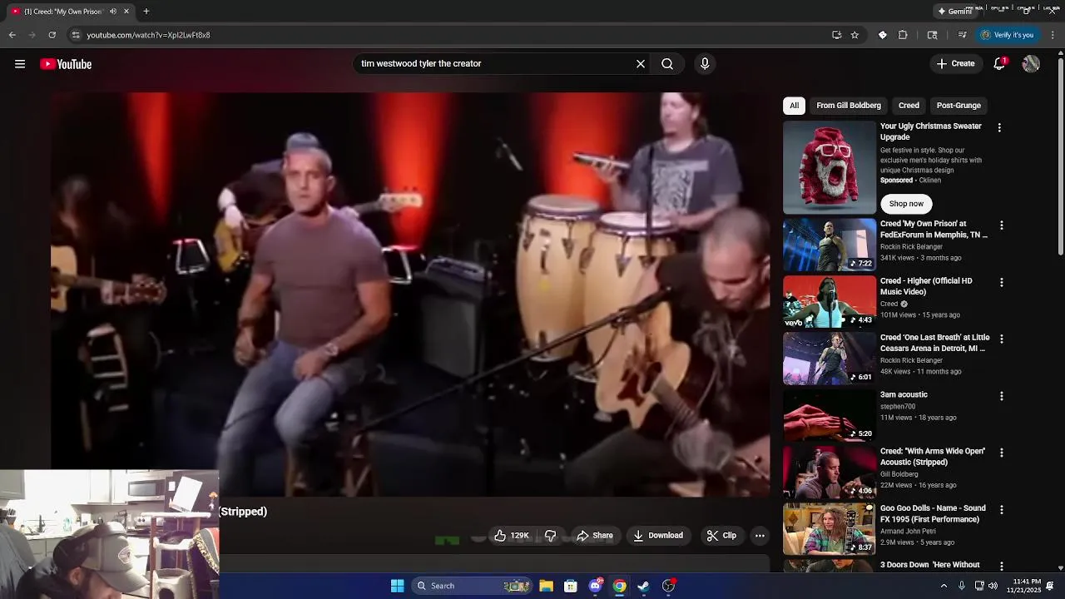The height and width of the screenshot is (599, 1065).
Task: Open a new browser tab
Action: (x=146, y=12)
